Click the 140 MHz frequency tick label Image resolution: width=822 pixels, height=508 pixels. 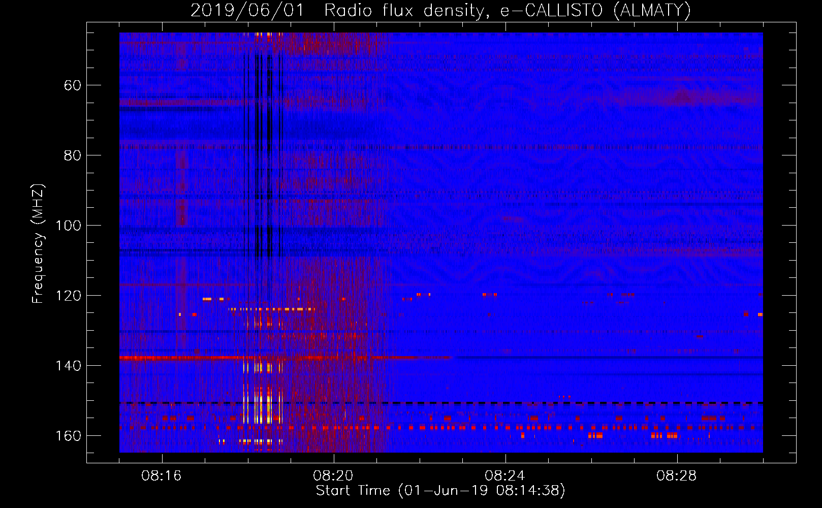point(68,366)
